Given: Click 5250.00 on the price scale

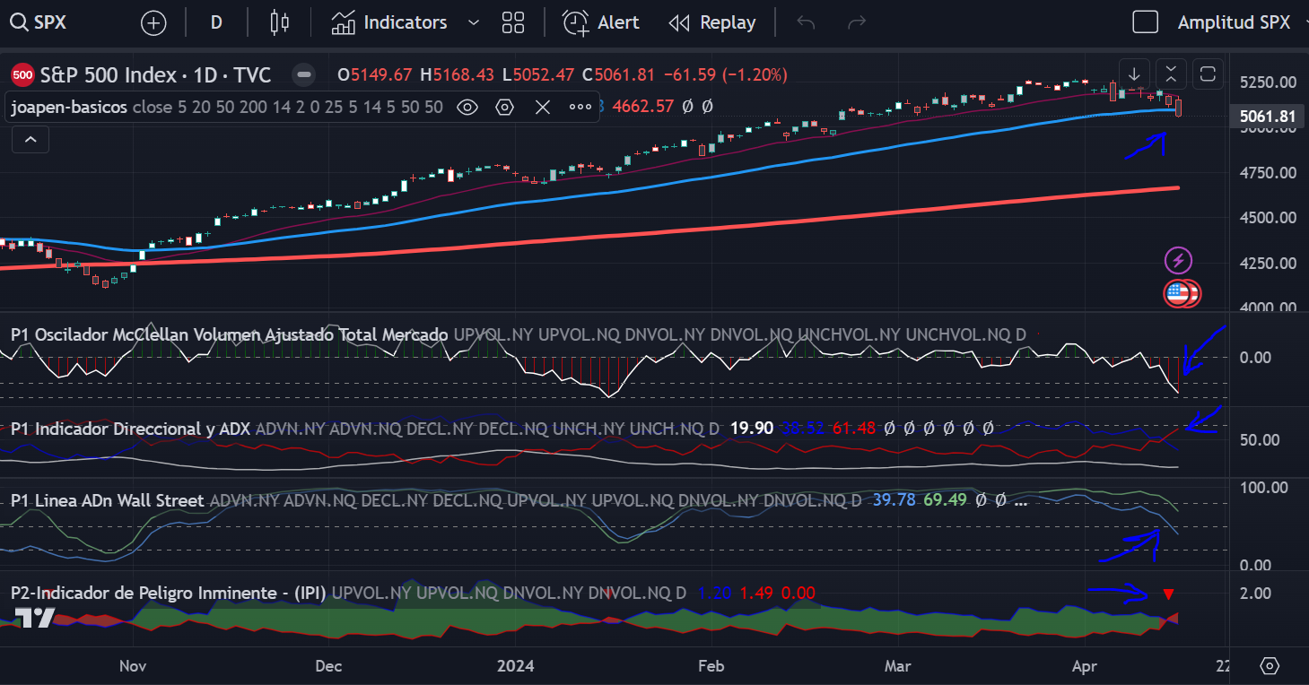Looking at the screenshot, I should point(1268,82).
